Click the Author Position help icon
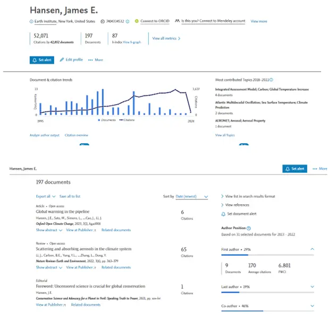 click(249, 228)
